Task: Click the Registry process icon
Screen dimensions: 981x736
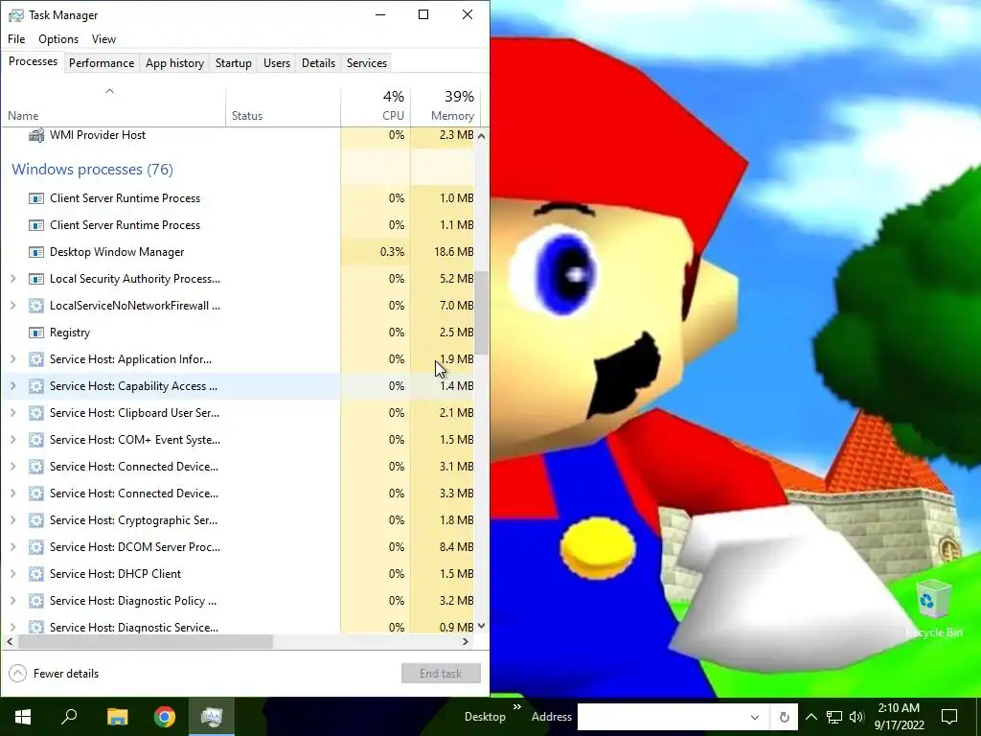Action: point(36,333)
